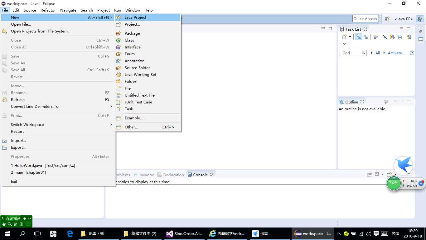Toggle Focus on Active Task in Outline
This screenshot has height=240, width=426.
click(386, 102)
